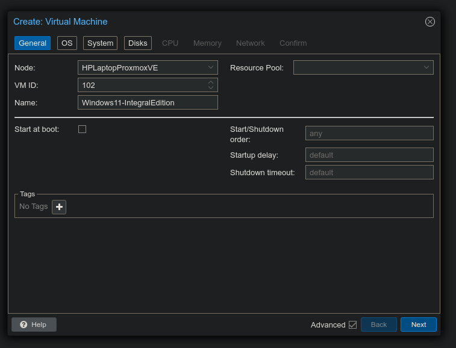Switch to the System tab

pyautogui.click(x=100, y=43)
